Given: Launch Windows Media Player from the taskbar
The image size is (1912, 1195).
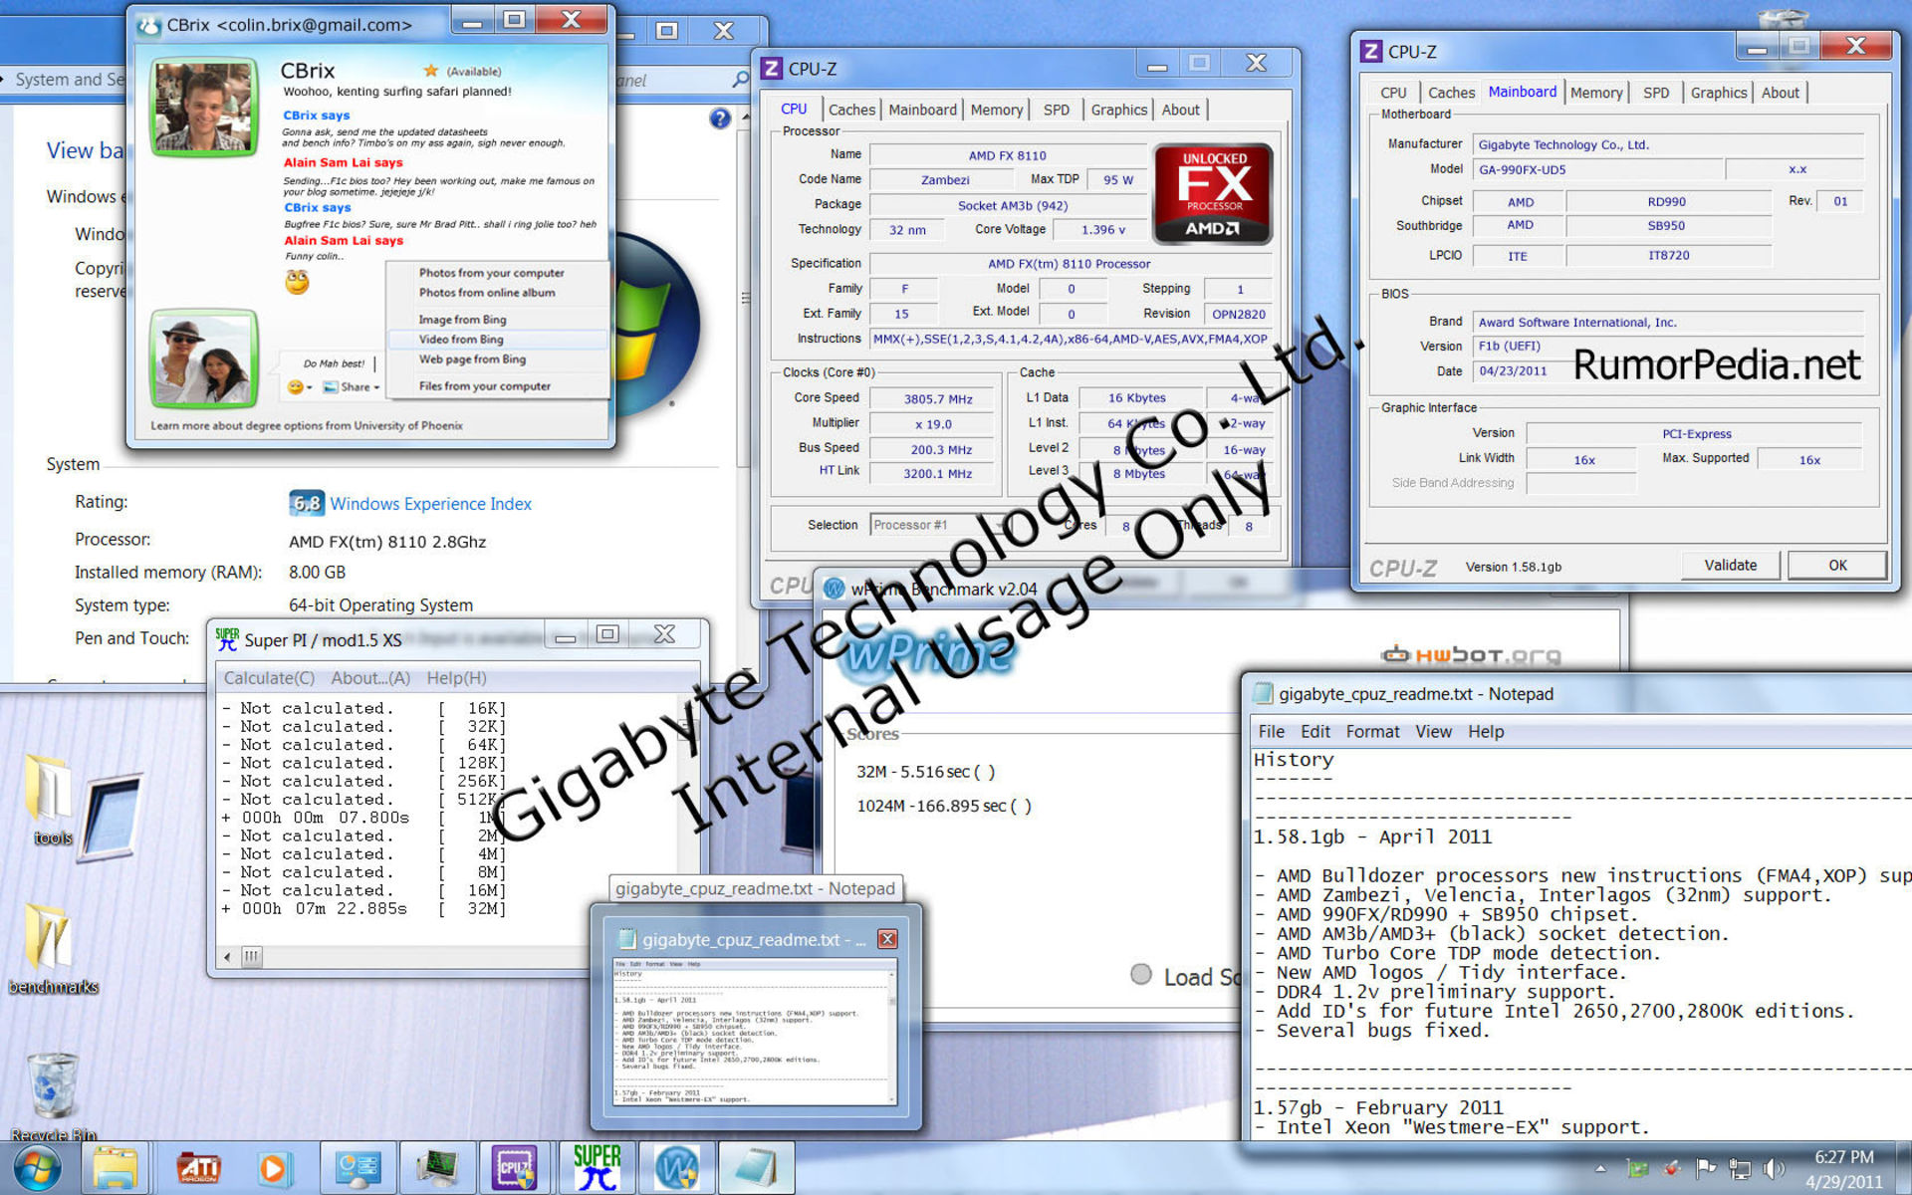Looking at the screenshot, I should tap(275, 1167).
